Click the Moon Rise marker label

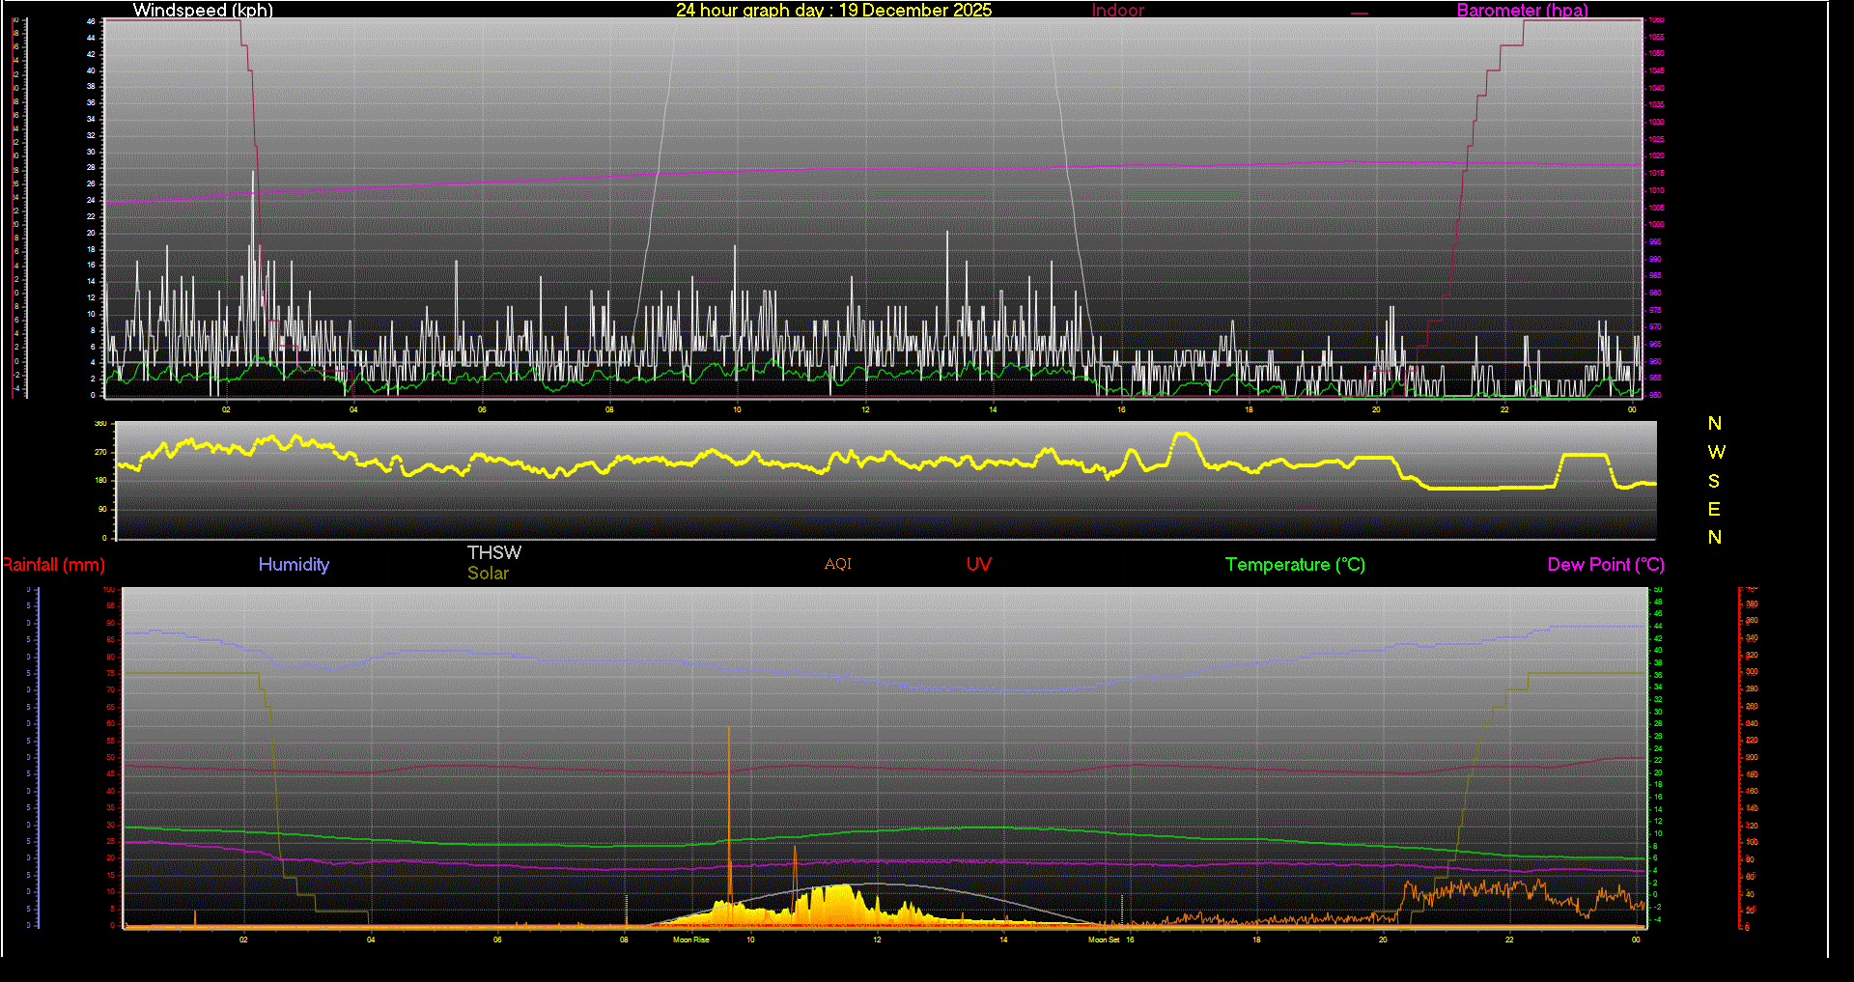click(690, 940)
